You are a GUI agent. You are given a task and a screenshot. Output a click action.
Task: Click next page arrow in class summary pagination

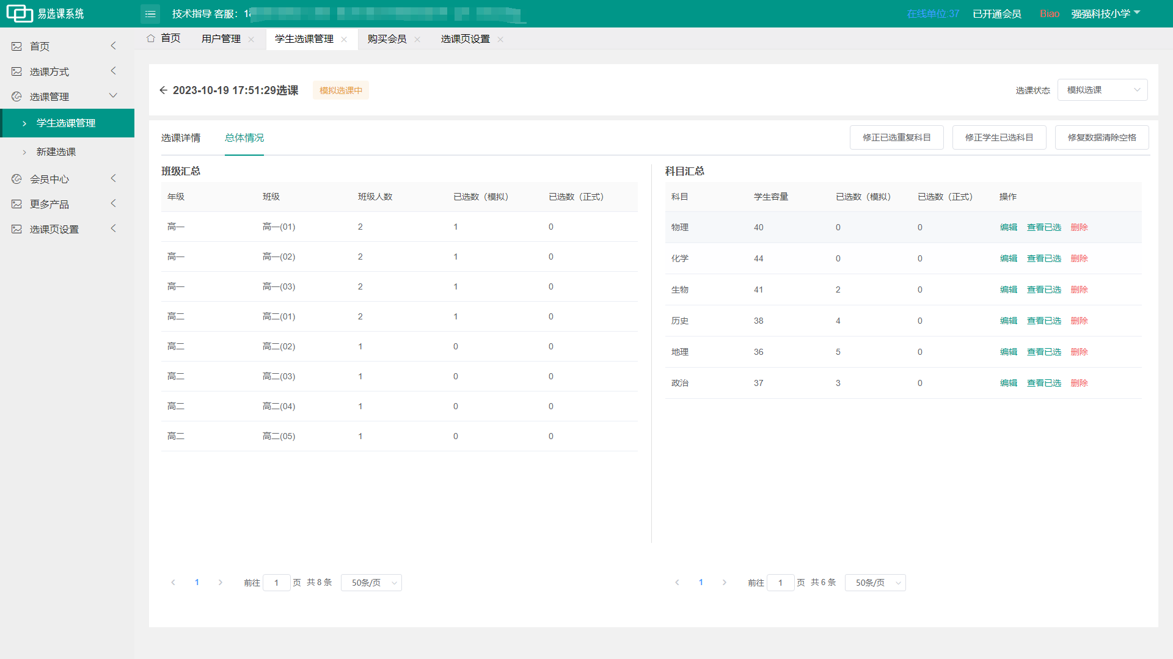tap(221, 583)
